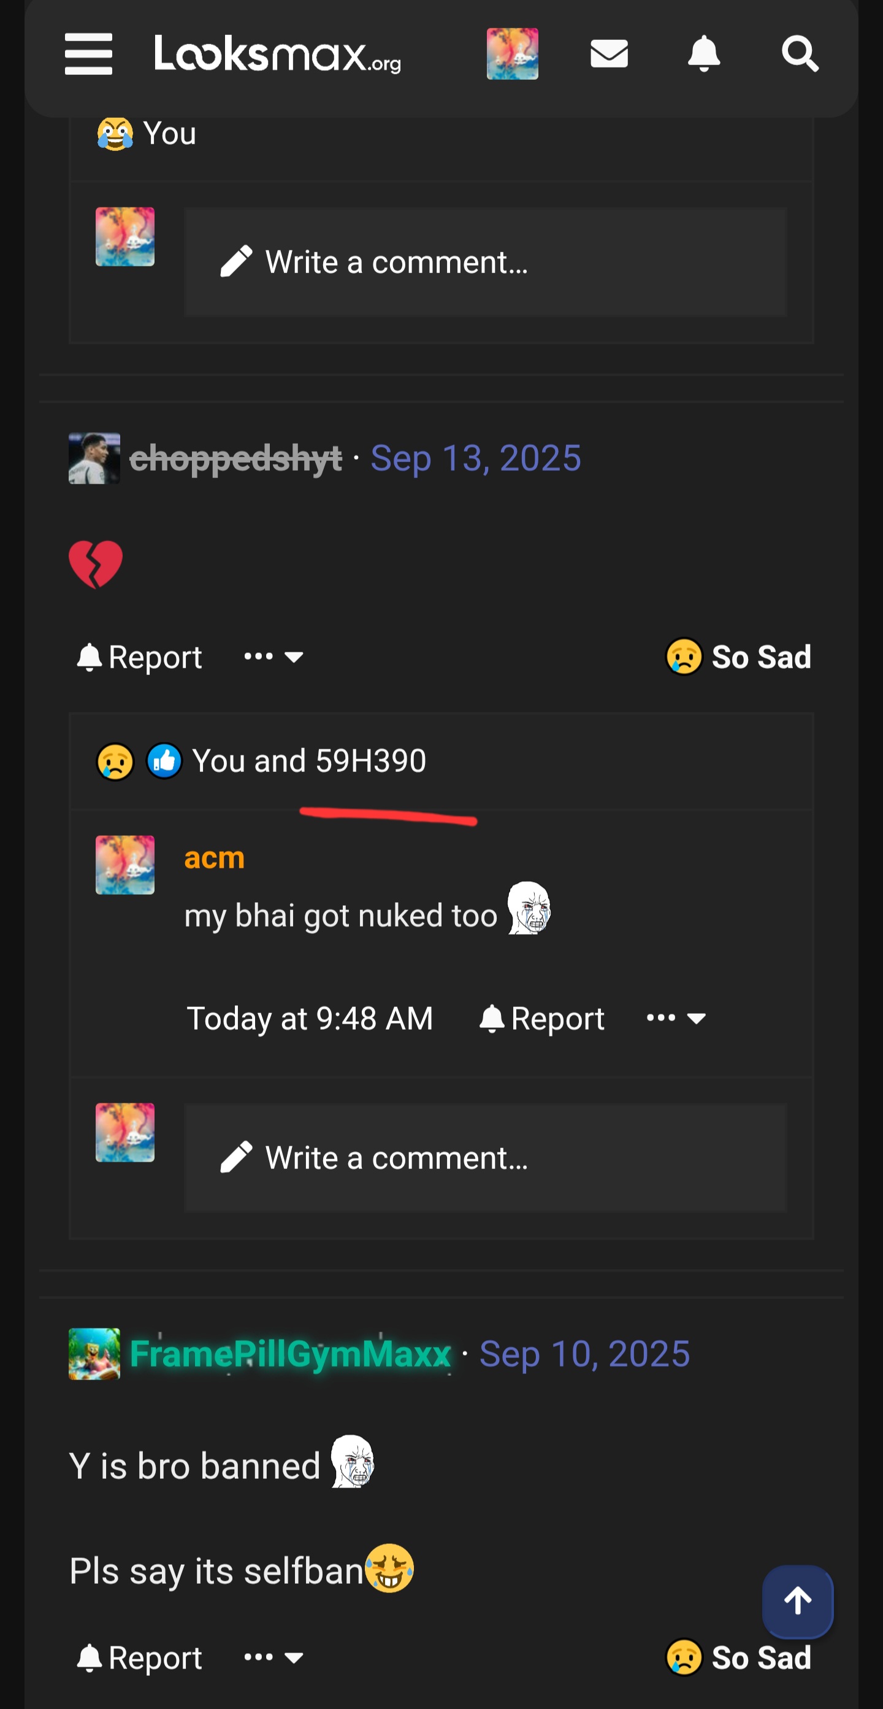Expand more options on choppedshyt's post

(x=273, y=657)
